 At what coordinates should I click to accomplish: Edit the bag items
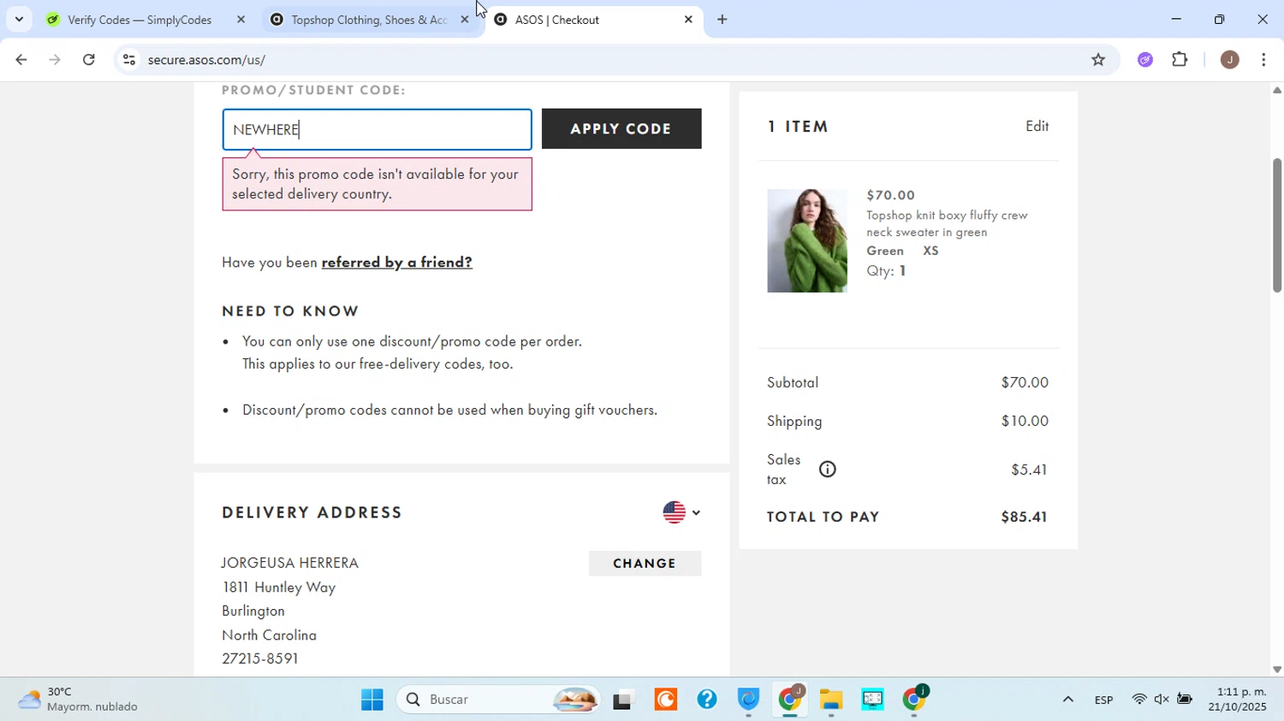(1037, 127)
